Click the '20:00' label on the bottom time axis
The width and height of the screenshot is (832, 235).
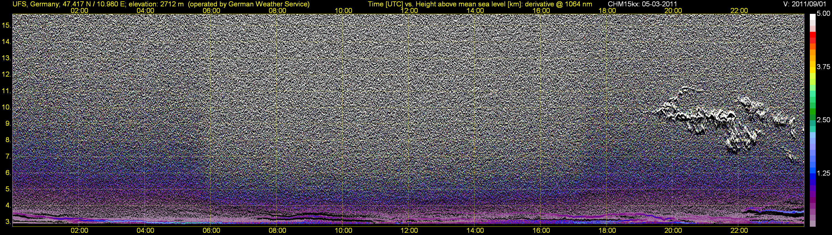[x=673, y=231]
